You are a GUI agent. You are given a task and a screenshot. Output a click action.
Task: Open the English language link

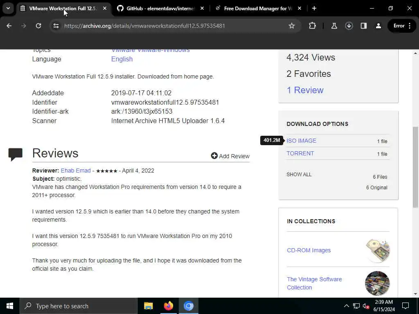click(122, 59)
